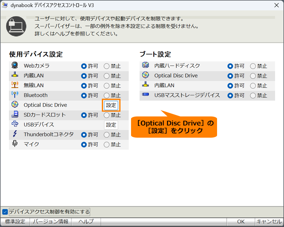The height and width of the screenshot is (227, 284).
Task: Click the USBマスストレージデバイス label
Action: (x=187, y=95)
